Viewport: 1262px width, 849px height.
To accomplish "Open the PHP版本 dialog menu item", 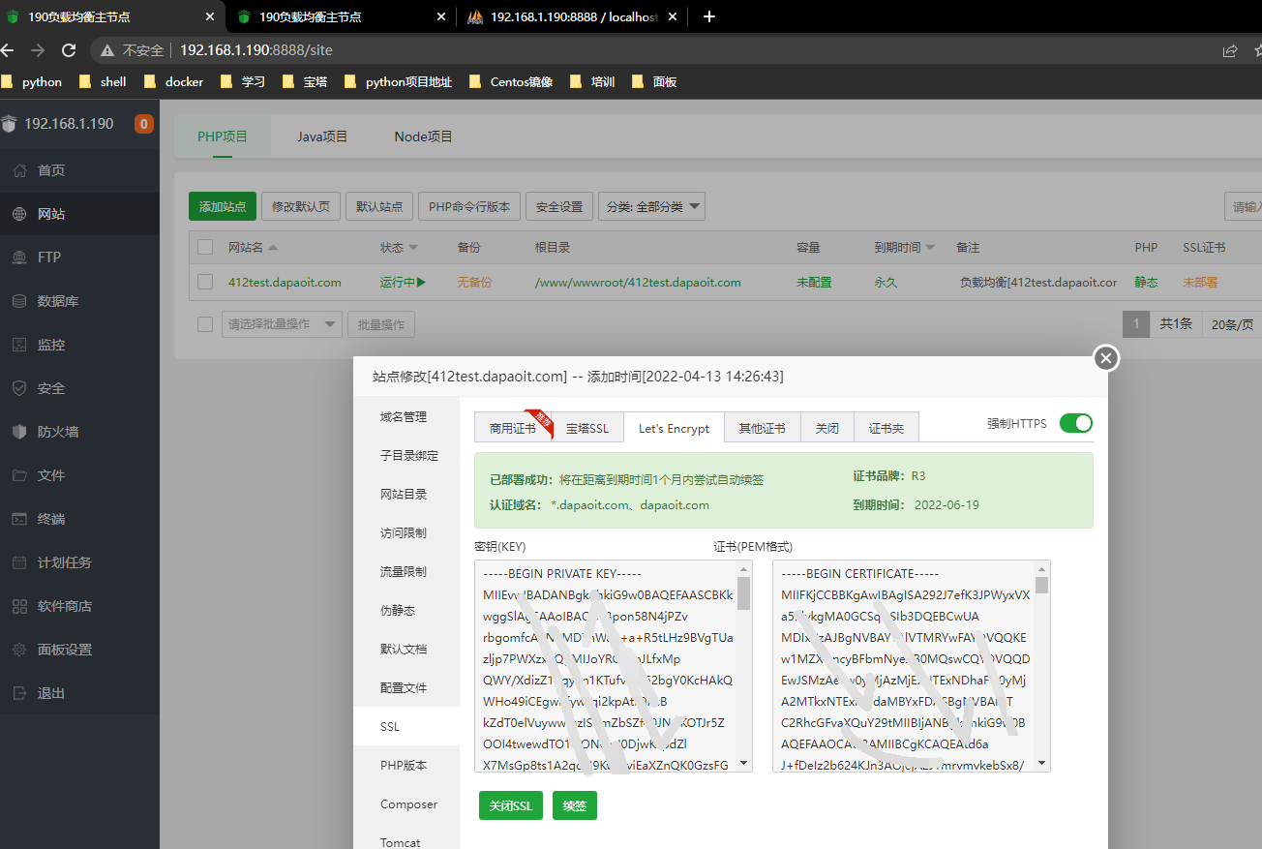I will pyautogui.click(x=406, y=765).
